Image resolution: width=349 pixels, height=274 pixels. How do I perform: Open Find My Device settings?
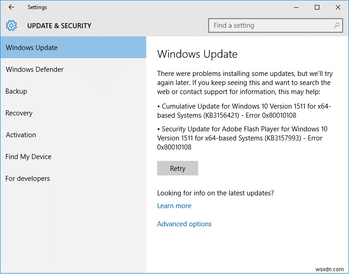pos(28,157)
